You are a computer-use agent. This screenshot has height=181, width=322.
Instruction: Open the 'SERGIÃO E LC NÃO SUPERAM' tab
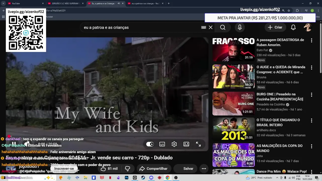(x=65, y=3)
